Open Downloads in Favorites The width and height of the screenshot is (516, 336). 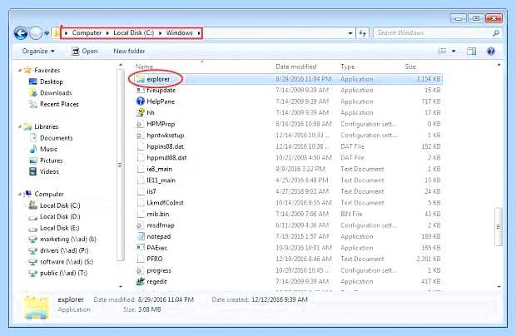click(50, 92)
